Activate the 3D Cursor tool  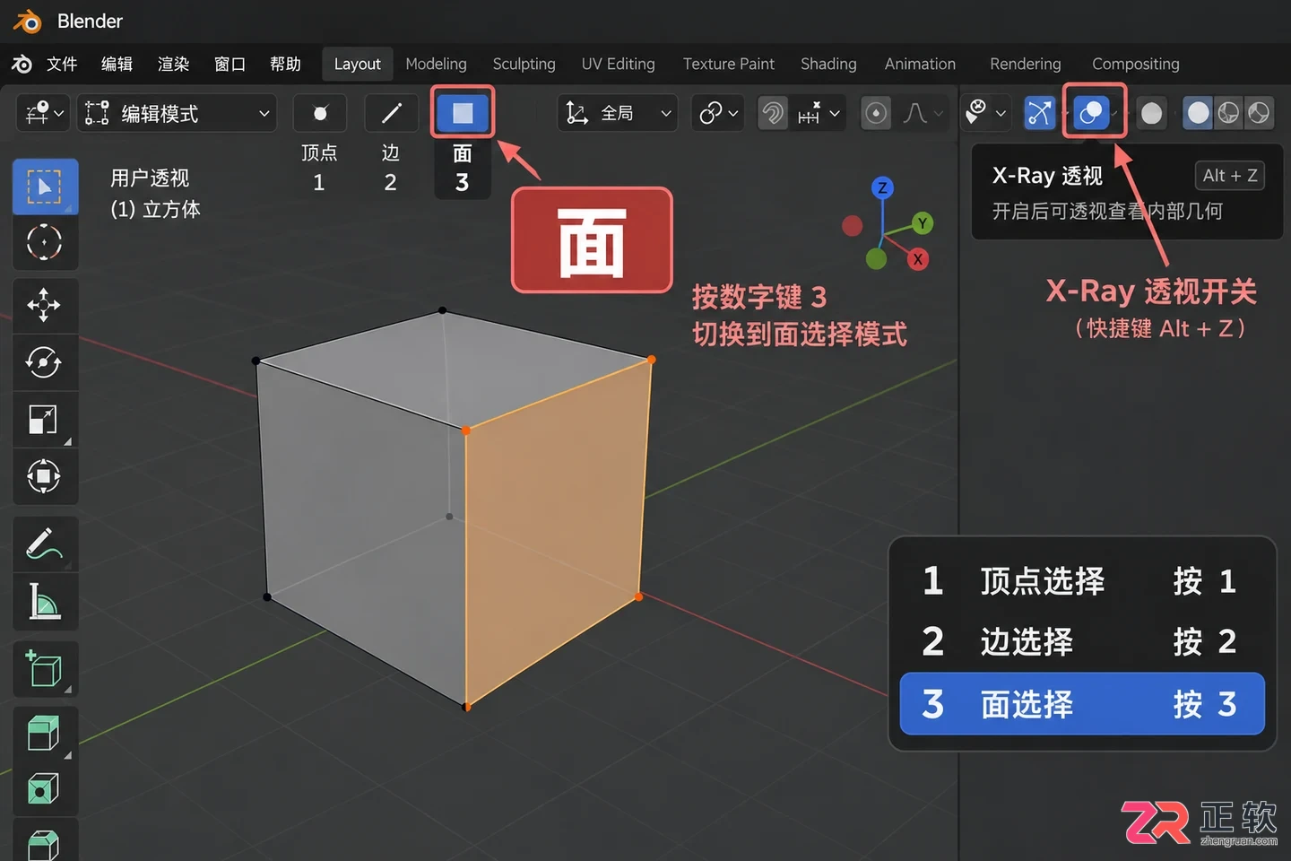pyautogui.click(x=45, y=242)
